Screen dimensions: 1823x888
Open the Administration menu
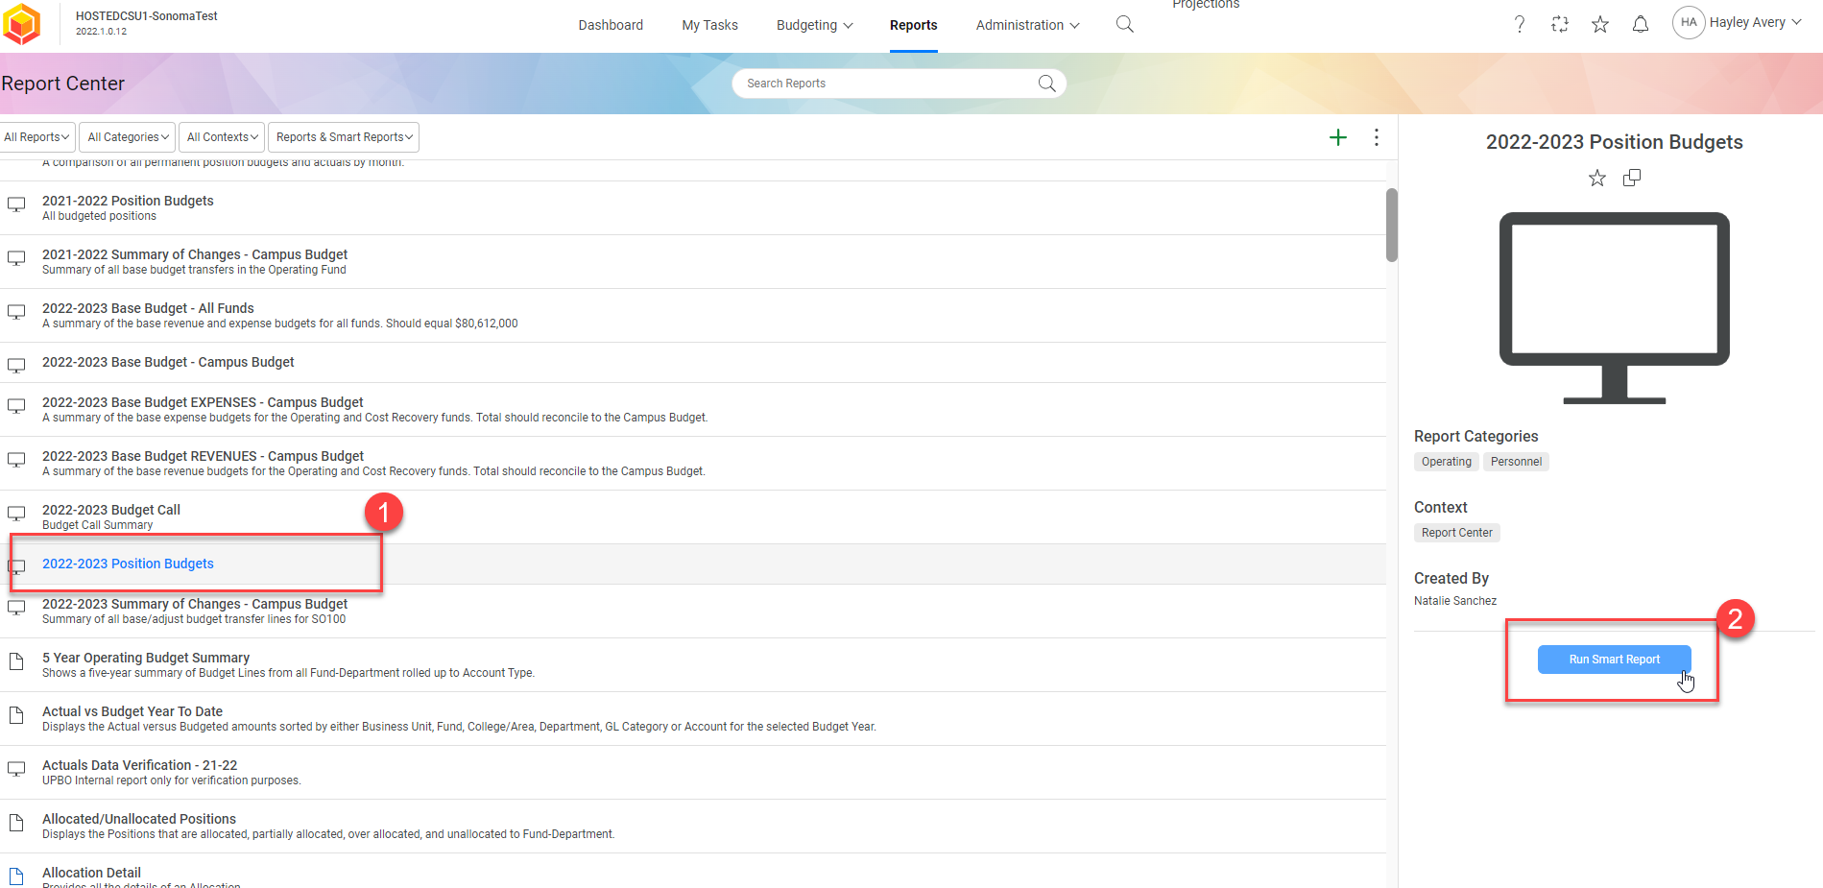tap(1019, 25)
